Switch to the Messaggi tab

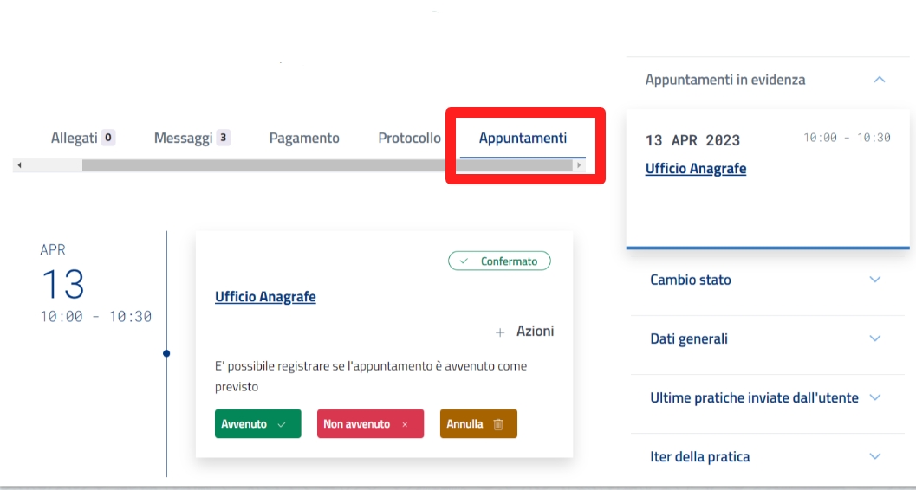coord(183,138)
